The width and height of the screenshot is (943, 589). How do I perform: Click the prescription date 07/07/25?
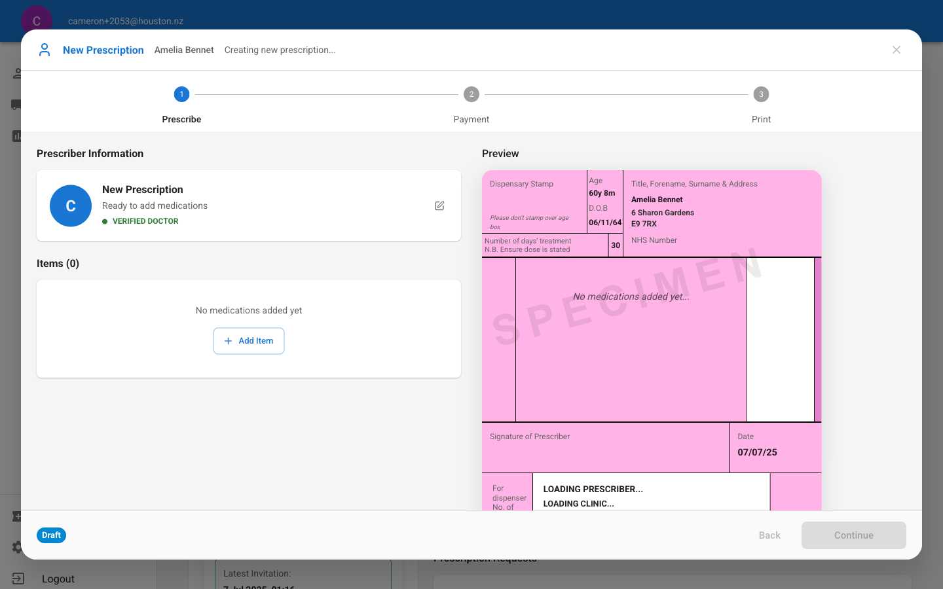[x=757, y=452]
